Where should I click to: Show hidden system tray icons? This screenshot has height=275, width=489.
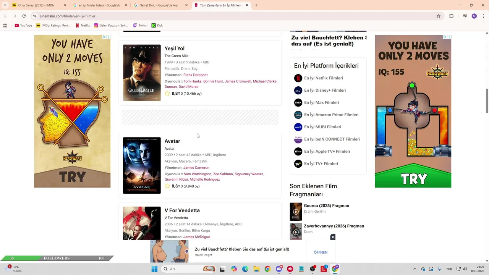click(x=415, y=269)
